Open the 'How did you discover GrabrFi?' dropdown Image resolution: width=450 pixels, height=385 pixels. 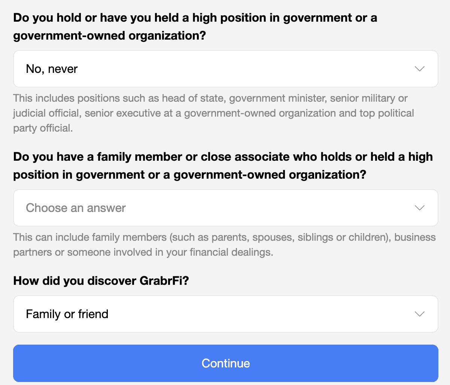point(225,314)
